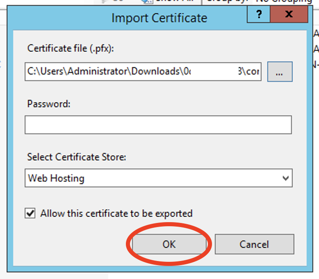Click the 'Certificate file (.pfx):' label

(71, 48)
